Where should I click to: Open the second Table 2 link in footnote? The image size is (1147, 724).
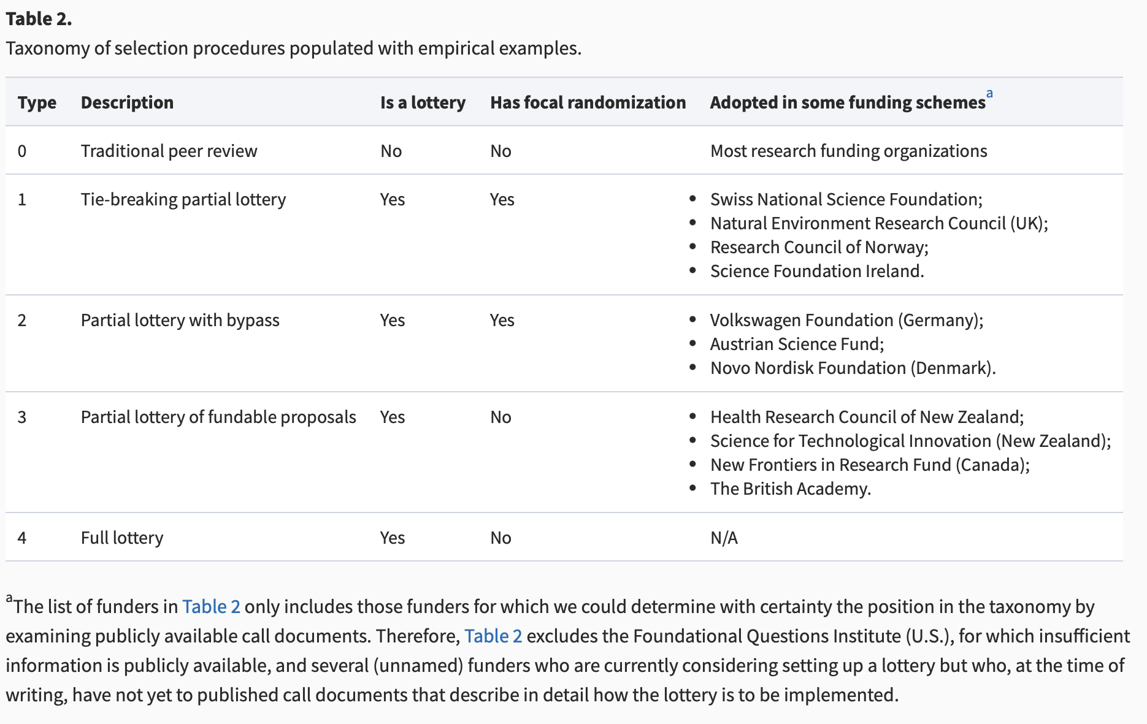click(494, 636)
